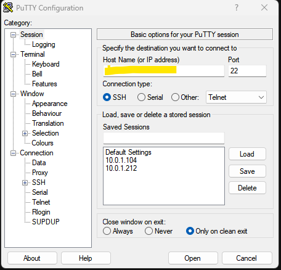Open Proxy settings category

point(40,173)
